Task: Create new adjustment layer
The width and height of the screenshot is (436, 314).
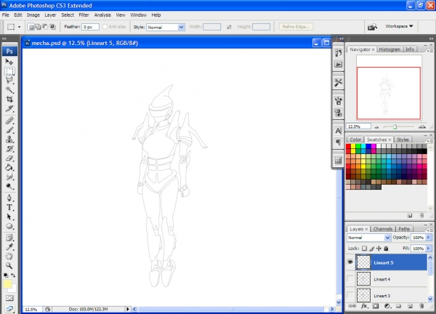Action: pos(387,306)
